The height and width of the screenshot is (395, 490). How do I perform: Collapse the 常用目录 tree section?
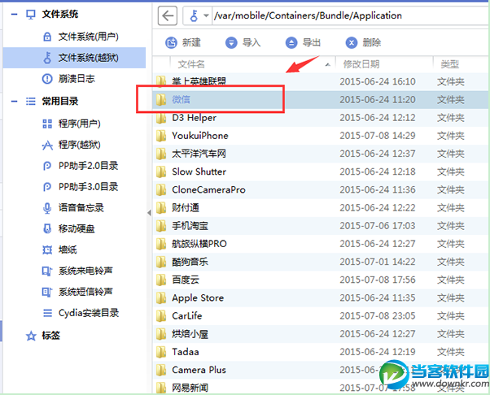click(14, 101)
